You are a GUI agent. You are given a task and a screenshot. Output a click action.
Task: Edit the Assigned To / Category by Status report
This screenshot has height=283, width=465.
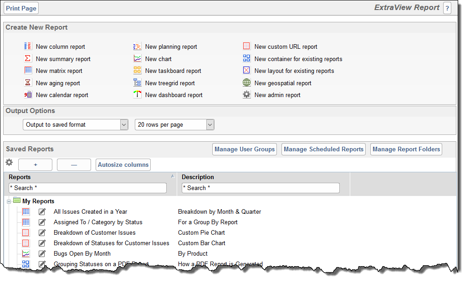pos(42,222)
